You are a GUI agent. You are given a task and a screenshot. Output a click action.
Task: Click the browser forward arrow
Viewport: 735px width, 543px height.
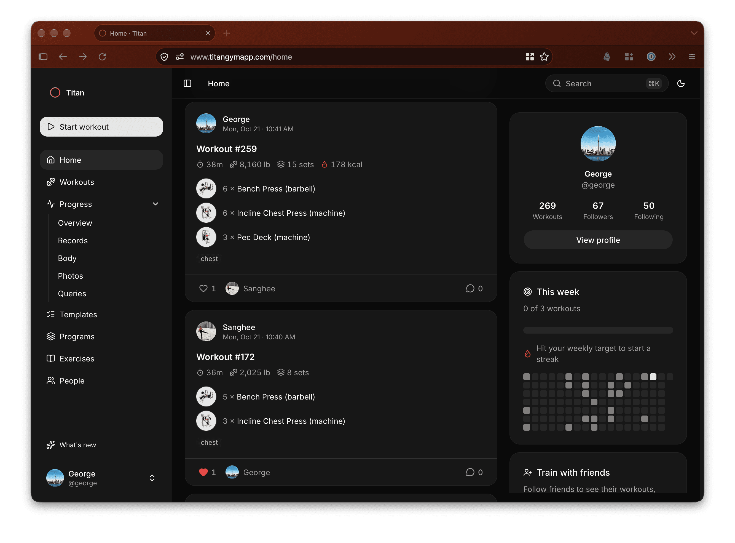tap(83, 57)
